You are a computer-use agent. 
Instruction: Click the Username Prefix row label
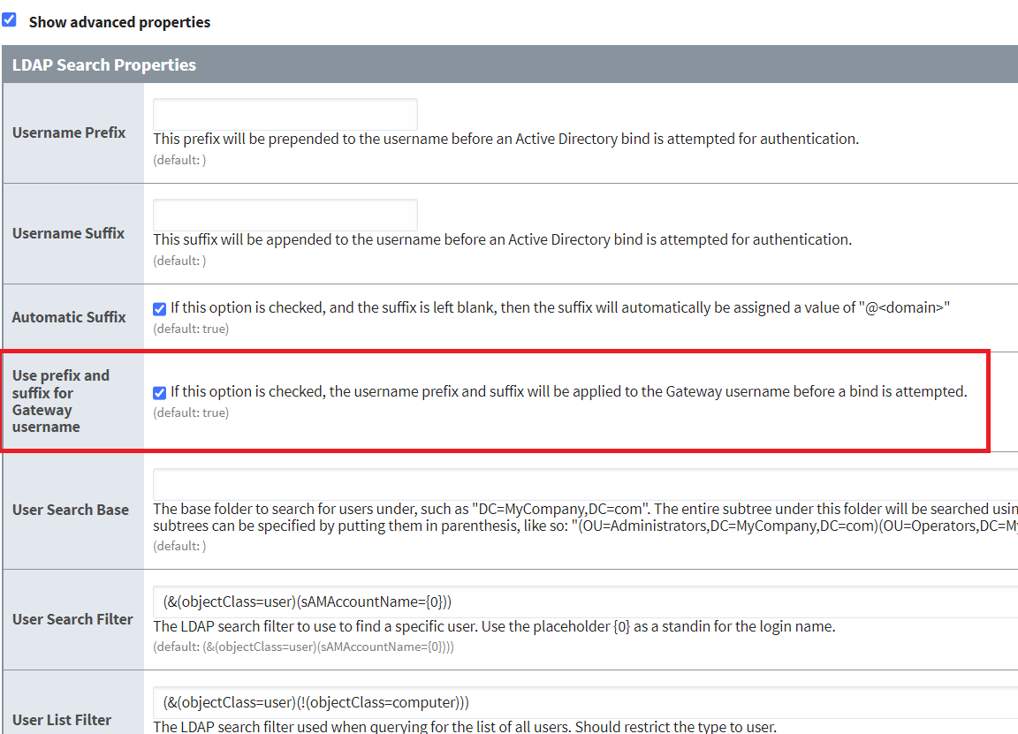(69, 132)
